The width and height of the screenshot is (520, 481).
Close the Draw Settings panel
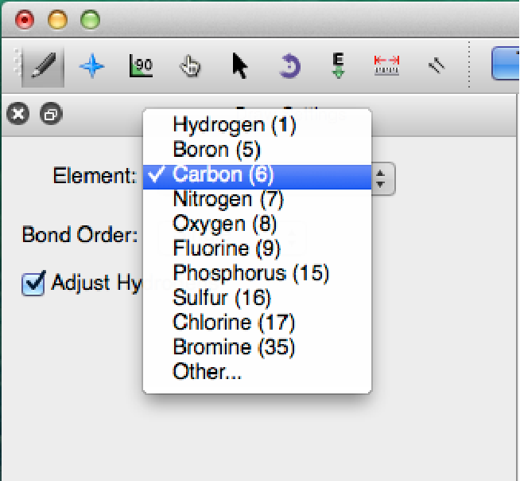(17, 115)
